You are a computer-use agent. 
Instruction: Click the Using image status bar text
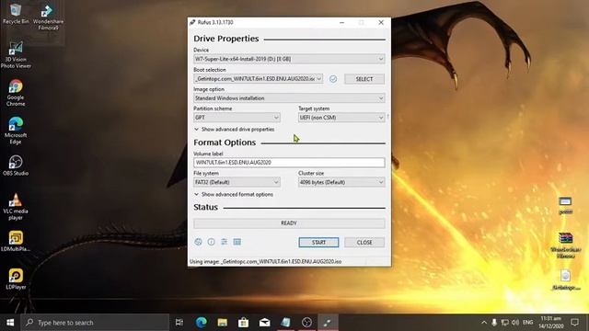pyautogui.click(x=266, y=261)
